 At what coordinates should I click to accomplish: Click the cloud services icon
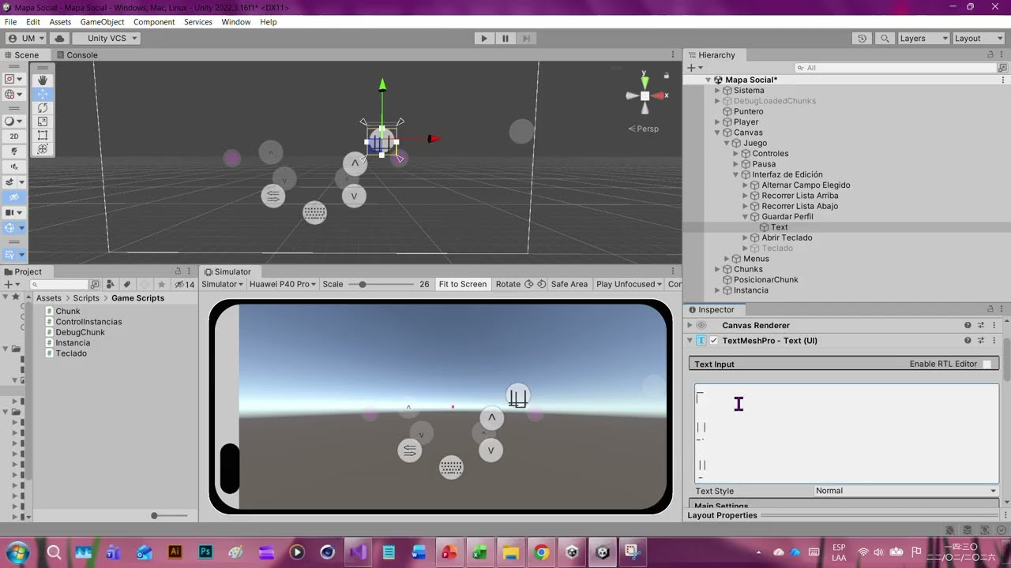(x=59, y=38)
